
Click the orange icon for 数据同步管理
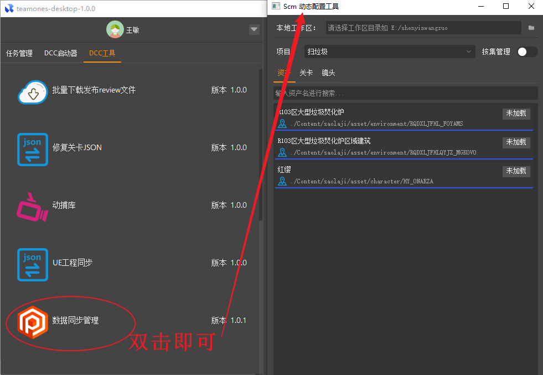pyautogui.click(x=33, y=322)
